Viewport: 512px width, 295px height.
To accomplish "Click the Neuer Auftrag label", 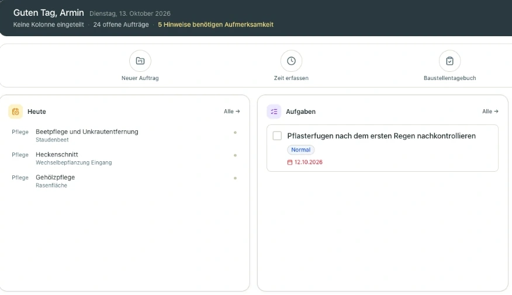I will [x=140, y=78].
